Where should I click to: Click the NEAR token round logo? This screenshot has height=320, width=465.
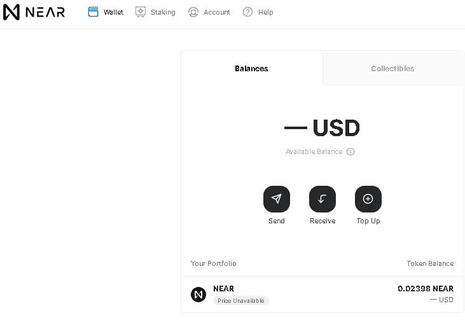198,295
